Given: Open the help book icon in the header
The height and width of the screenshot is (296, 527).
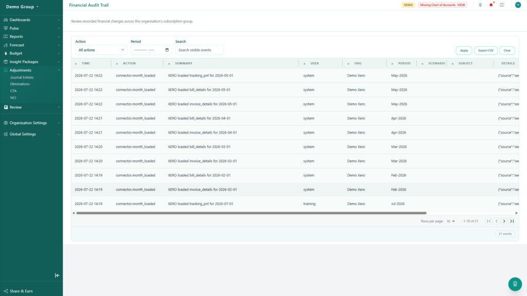Looking at the screenshot, I should click(x=502, y=5).
